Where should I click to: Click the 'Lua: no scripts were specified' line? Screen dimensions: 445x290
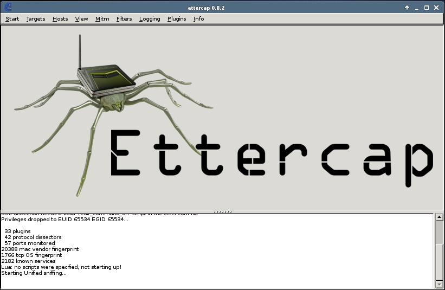61,267
